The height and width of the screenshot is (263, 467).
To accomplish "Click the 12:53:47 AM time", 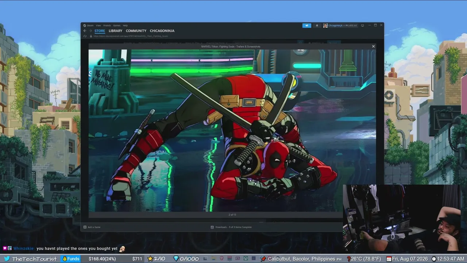I will [451, 259].
